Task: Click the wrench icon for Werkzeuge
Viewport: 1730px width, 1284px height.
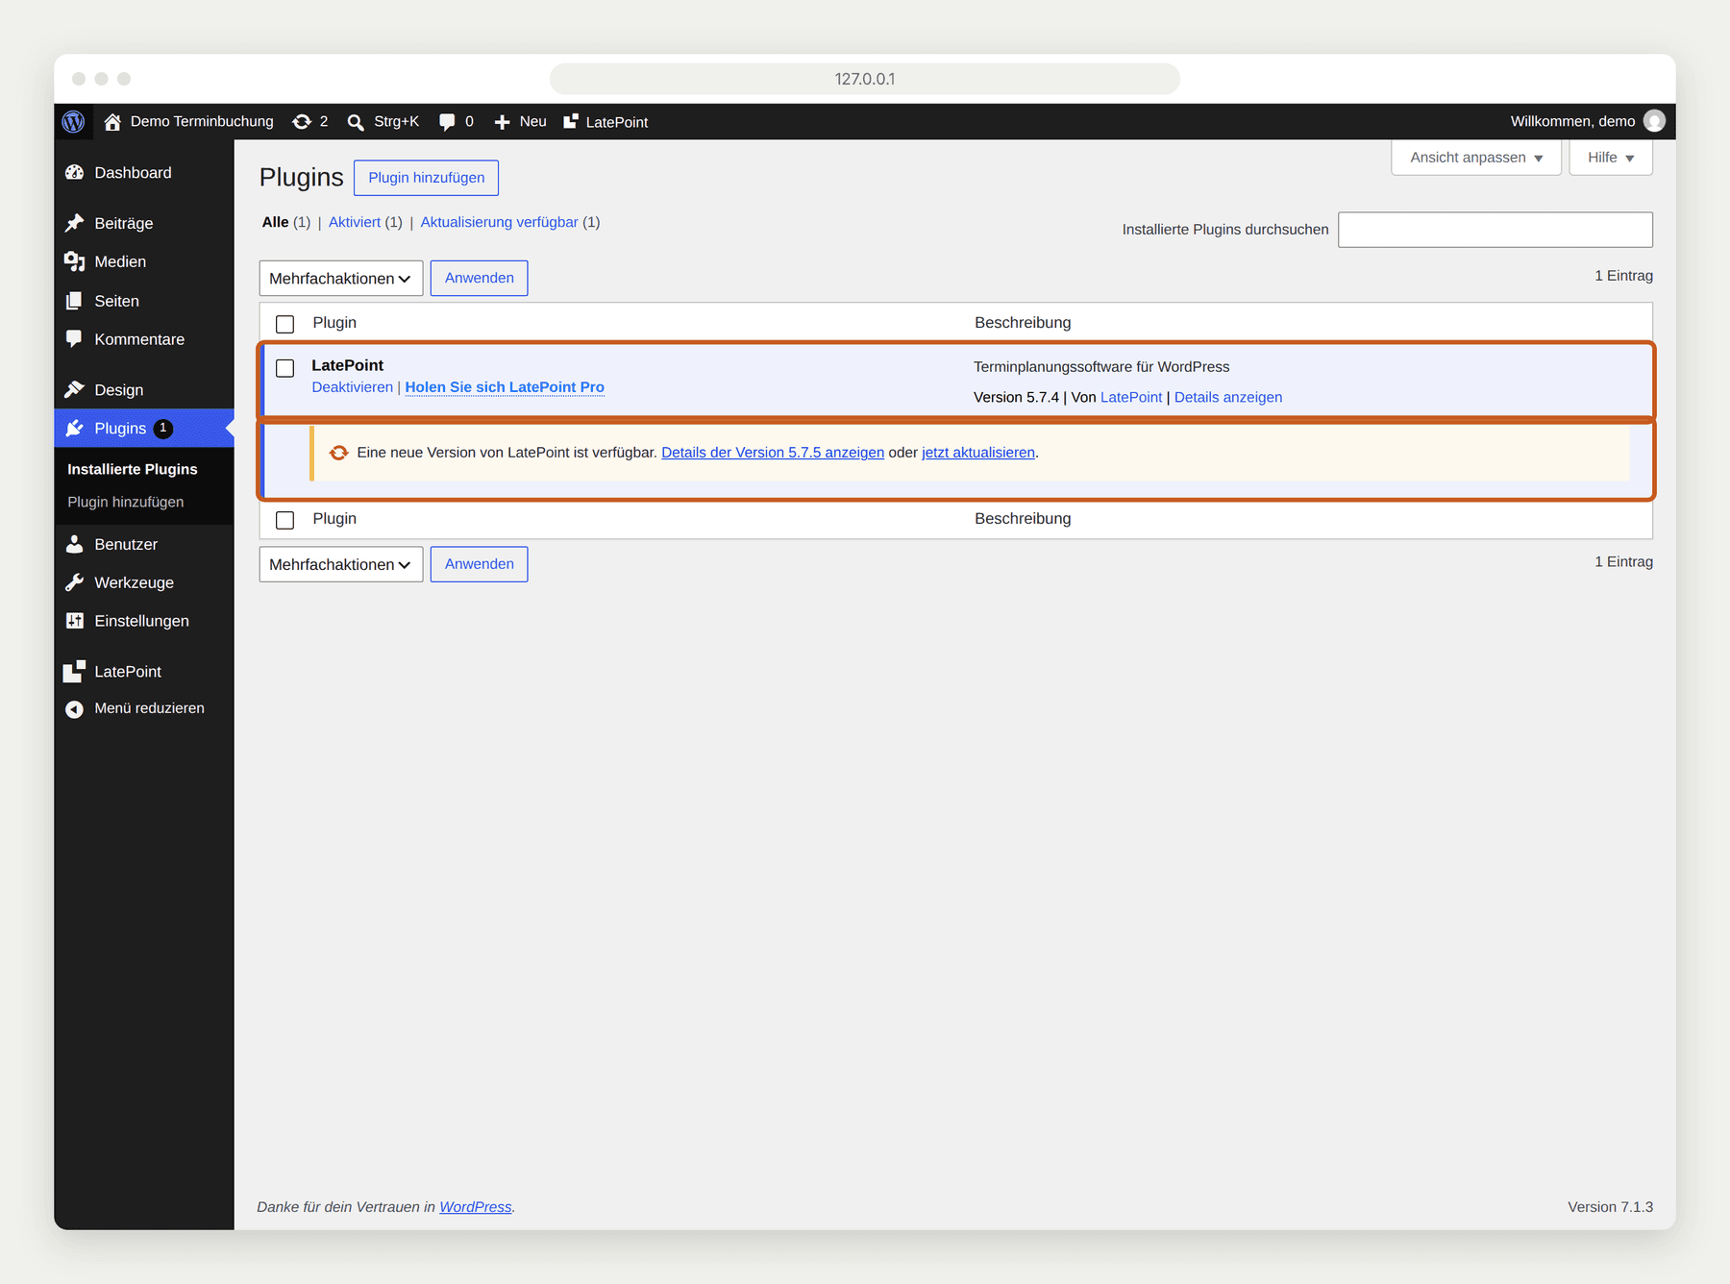Action: pyautogui.click(x=75, y=582)
